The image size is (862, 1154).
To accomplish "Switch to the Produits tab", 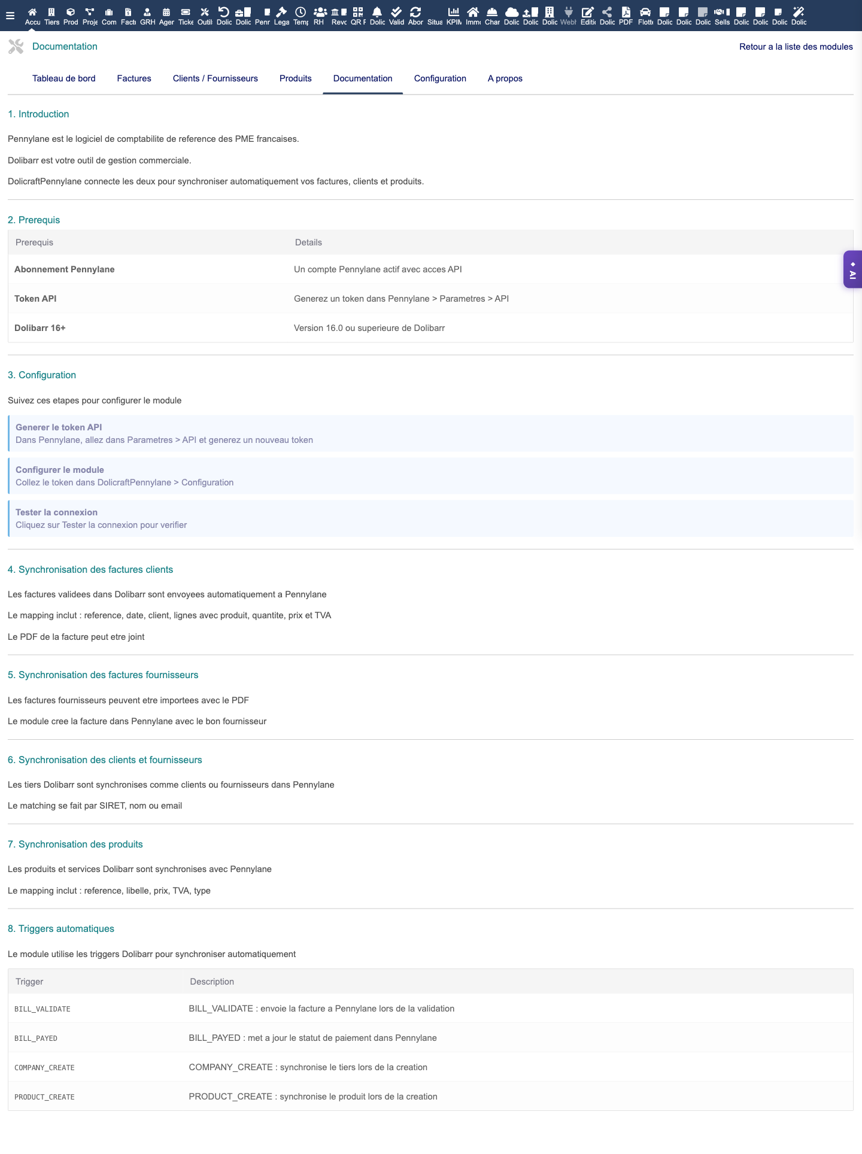I will click(296, 78).
